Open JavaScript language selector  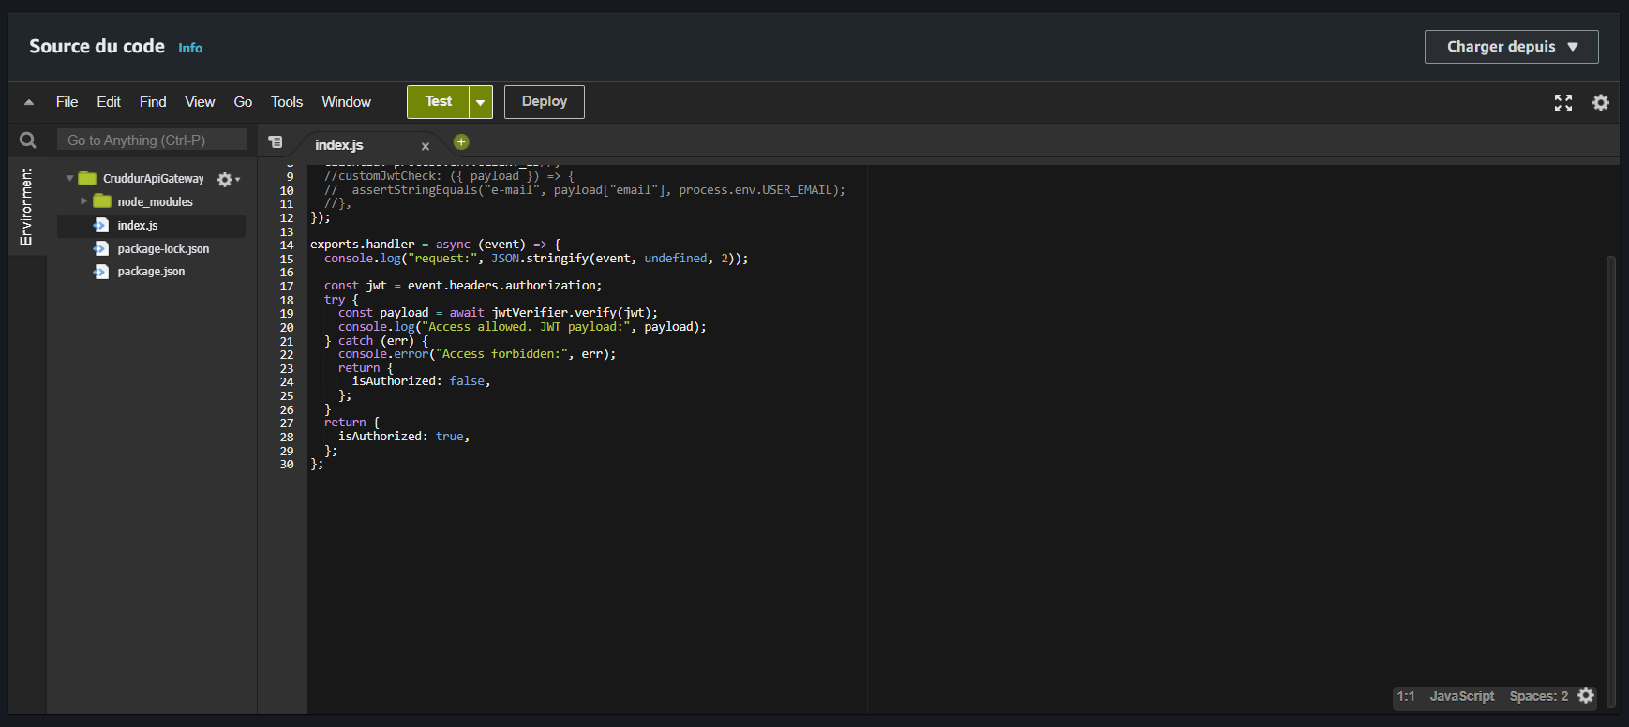1462,696
